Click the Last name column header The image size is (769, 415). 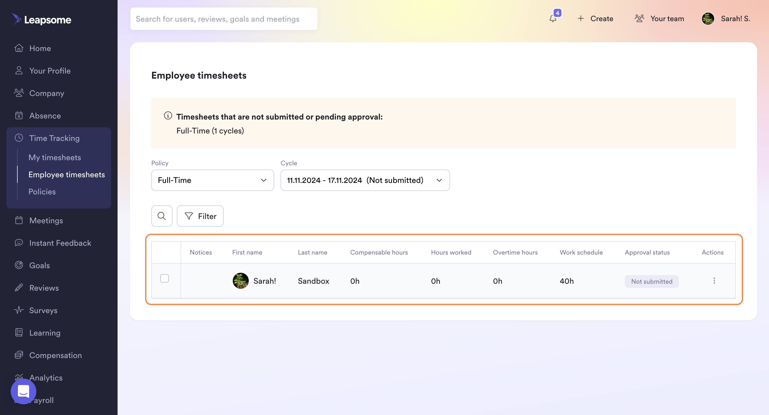312,252
